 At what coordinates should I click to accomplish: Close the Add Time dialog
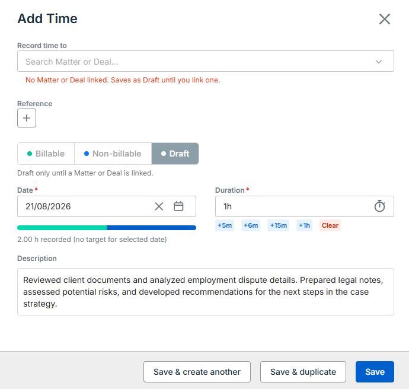click(x=385, y=19)
